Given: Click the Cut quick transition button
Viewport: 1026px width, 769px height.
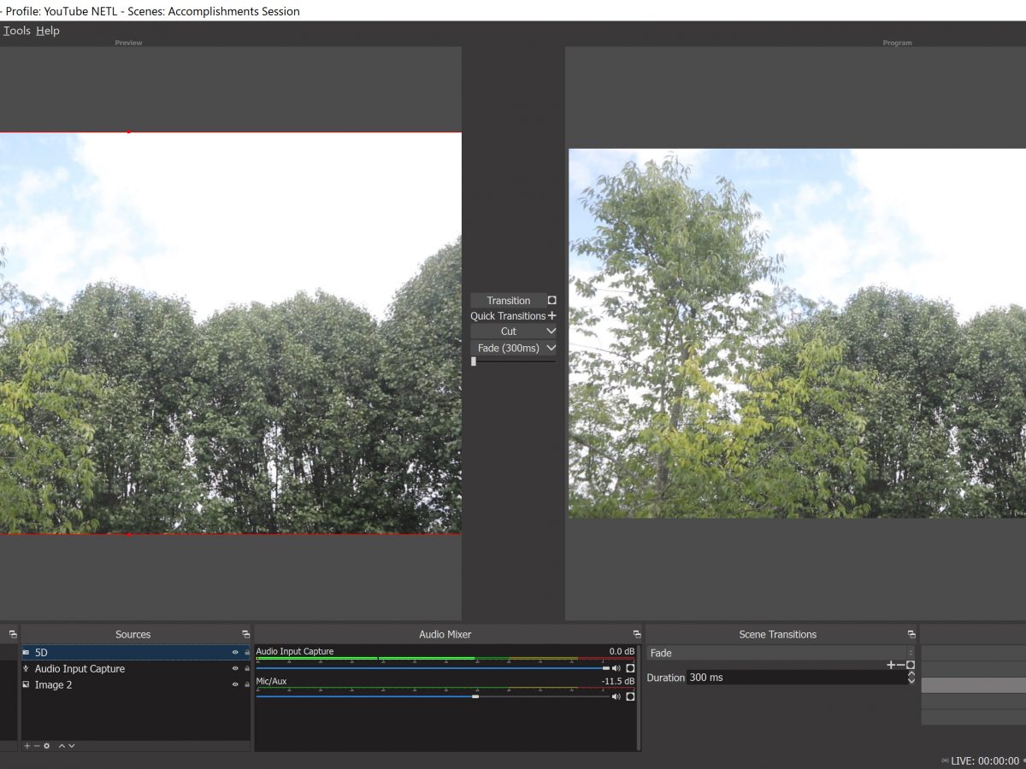Looking at the screenshot, I should point(509,332).
